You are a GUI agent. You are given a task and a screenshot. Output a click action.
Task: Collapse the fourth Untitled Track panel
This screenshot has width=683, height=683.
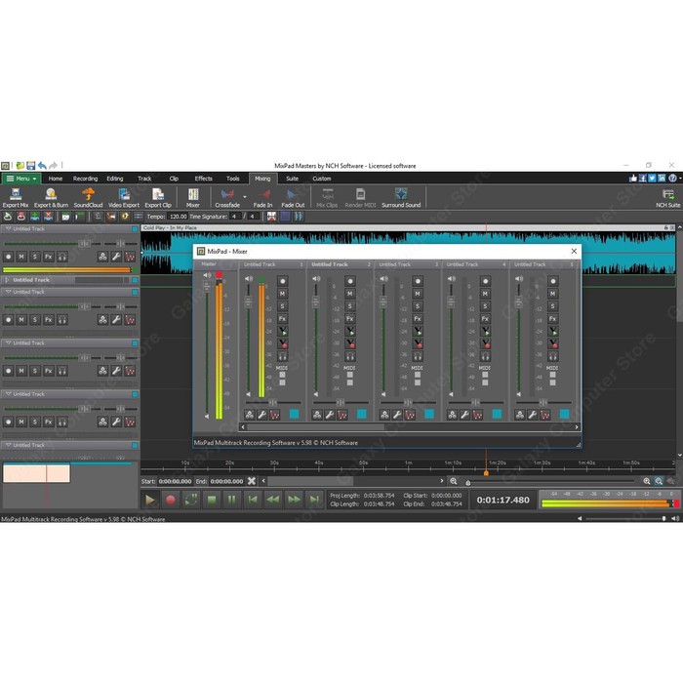[x=8, y=342]
